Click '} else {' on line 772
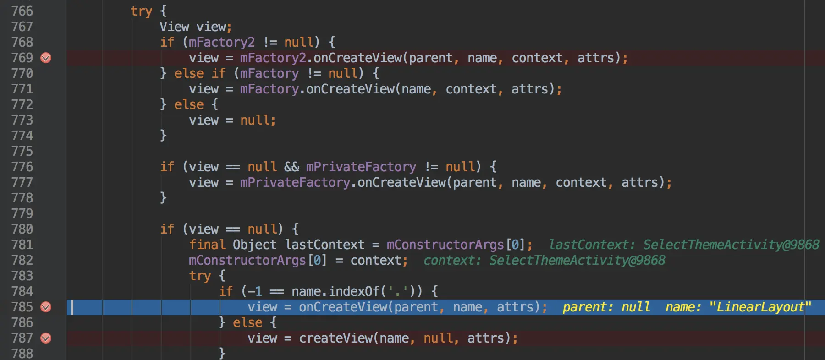This screenshot has width=825, height=360. pos(189,104)
